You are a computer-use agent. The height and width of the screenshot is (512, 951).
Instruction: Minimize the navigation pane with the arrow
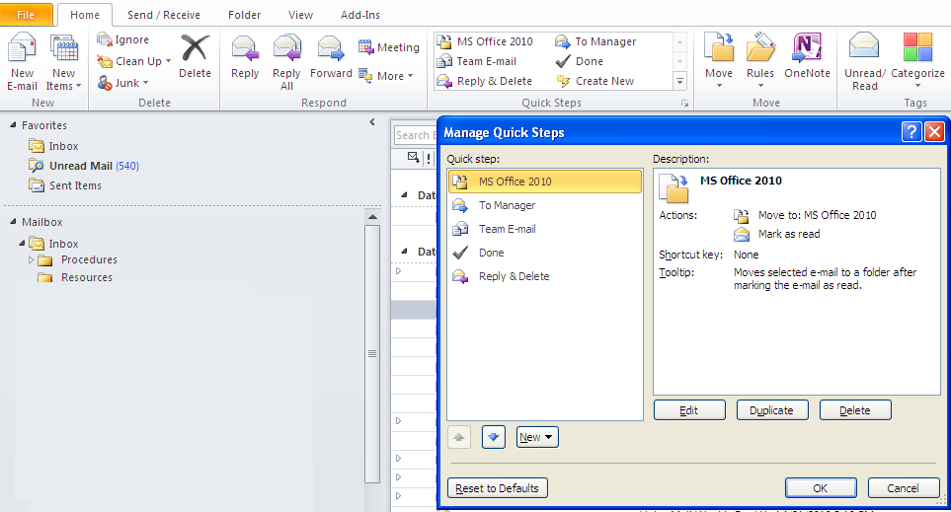tap(371, 122)
